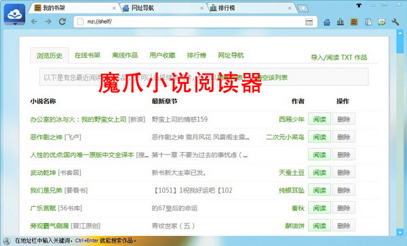Click author link 天蚕土豆

[x=291, y=172]
